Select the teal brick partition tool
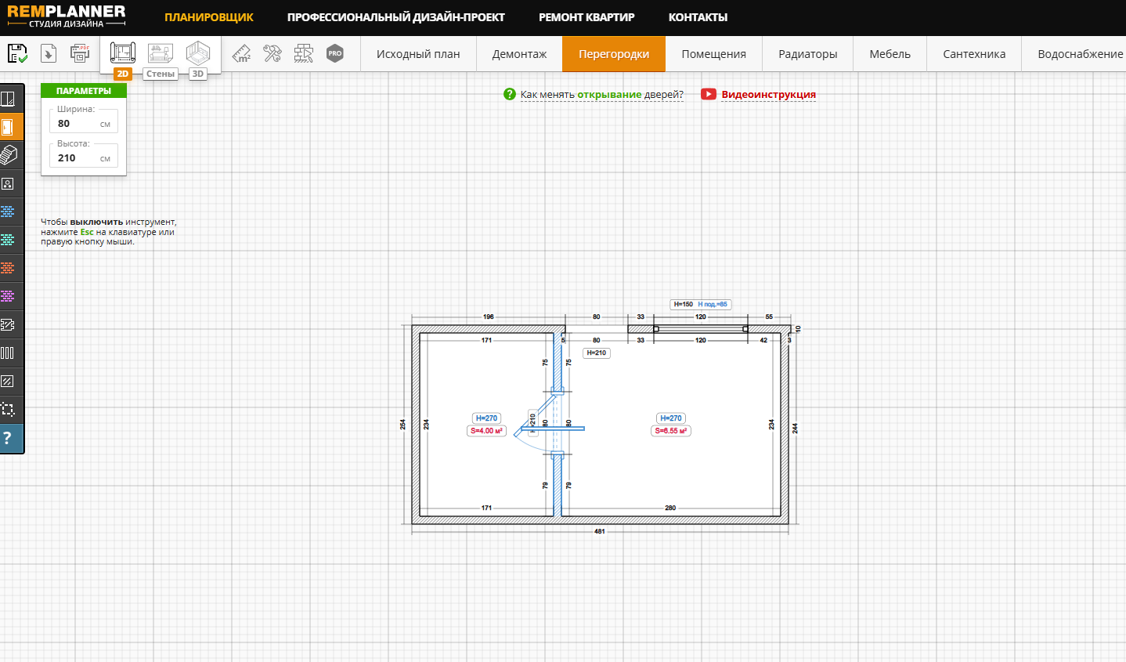Viewport: 1126px width, 662px height. pyautogui.click(x=8, y=240)
